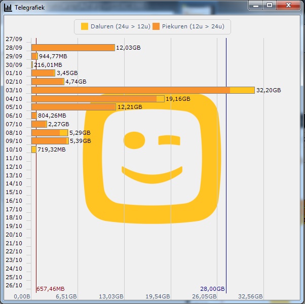Viewport: 305px width, 304px height.
Task: Click the 2,27GB value label
Action: (59, 124)
